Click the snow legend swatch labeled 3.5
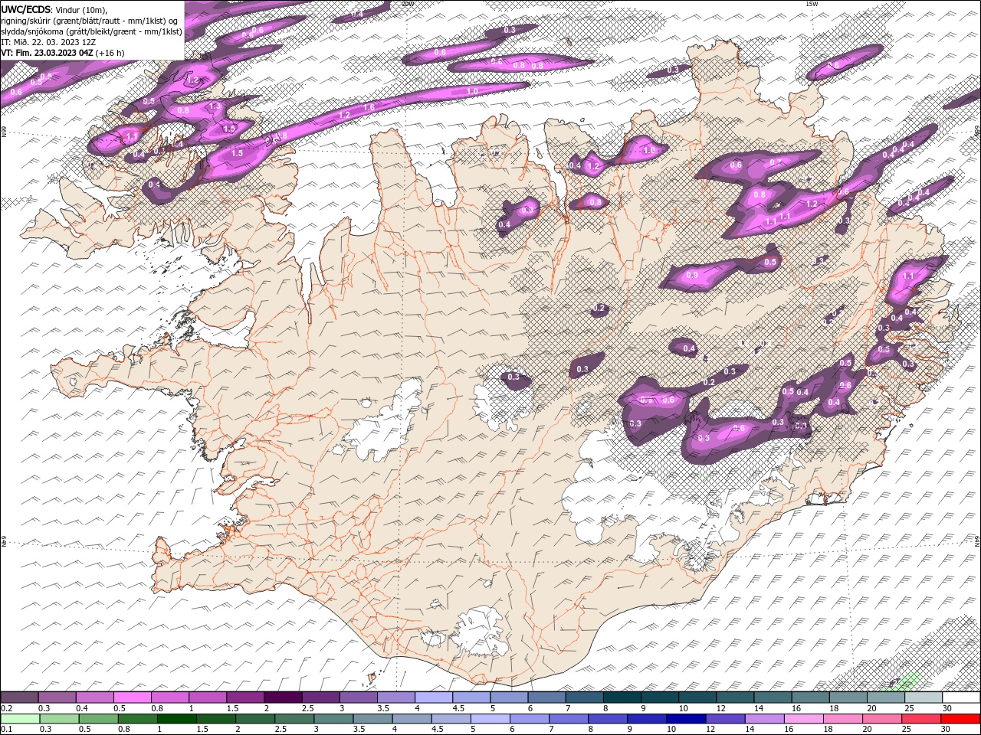 point(395,697)
